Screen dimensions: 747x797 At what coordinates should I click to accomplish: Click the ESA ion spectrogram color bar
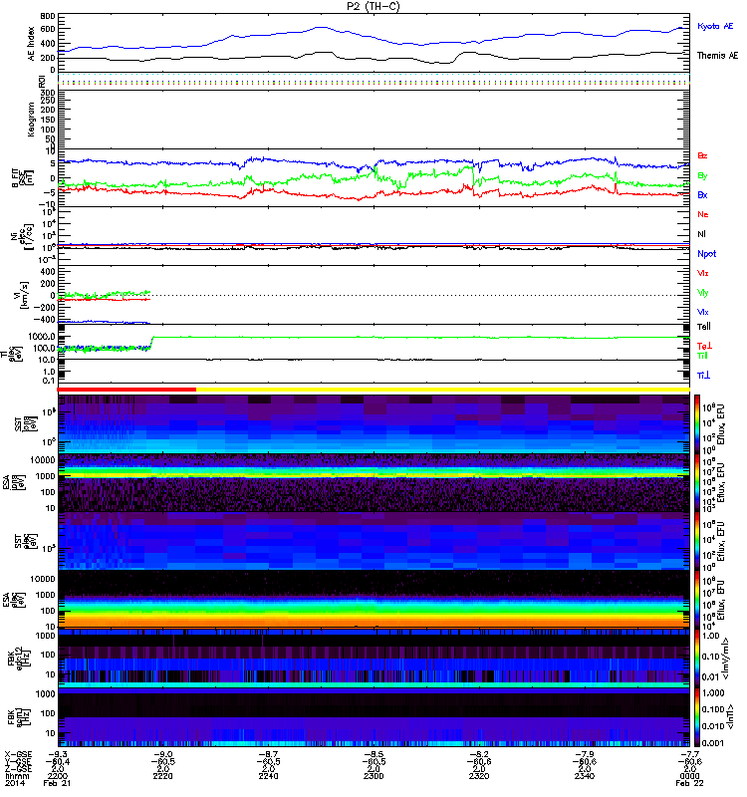coord(697,482)
